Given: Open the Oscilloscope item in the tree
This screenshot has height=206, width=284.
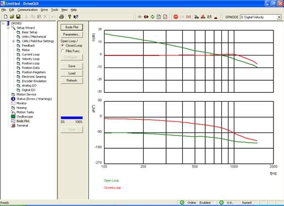Looking at the screenshot, I should tap(25, 116).
